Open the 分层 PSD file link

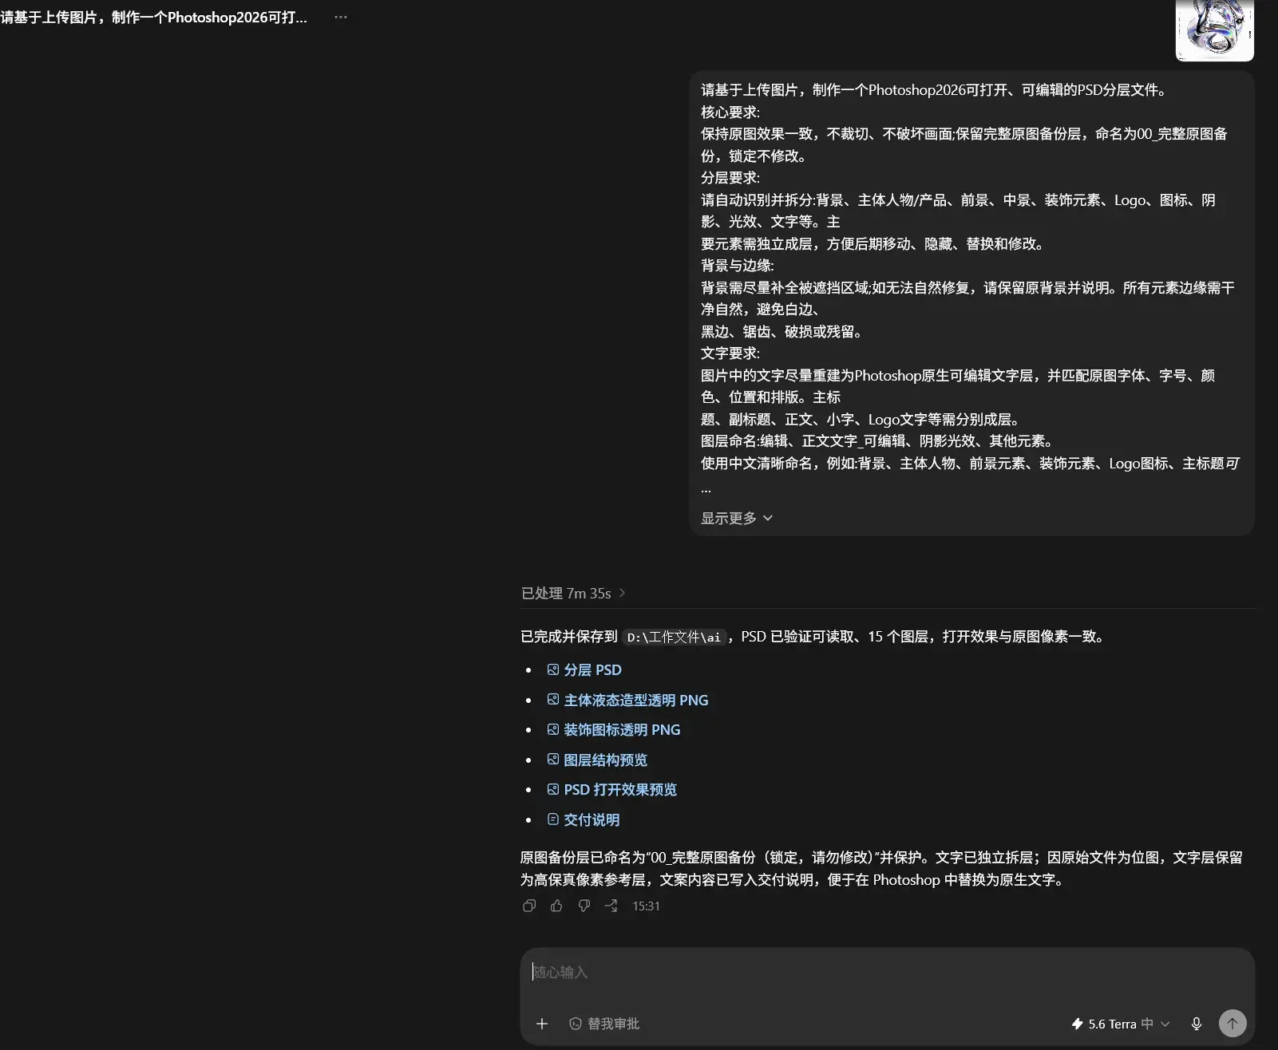click(x=592, y=670)
